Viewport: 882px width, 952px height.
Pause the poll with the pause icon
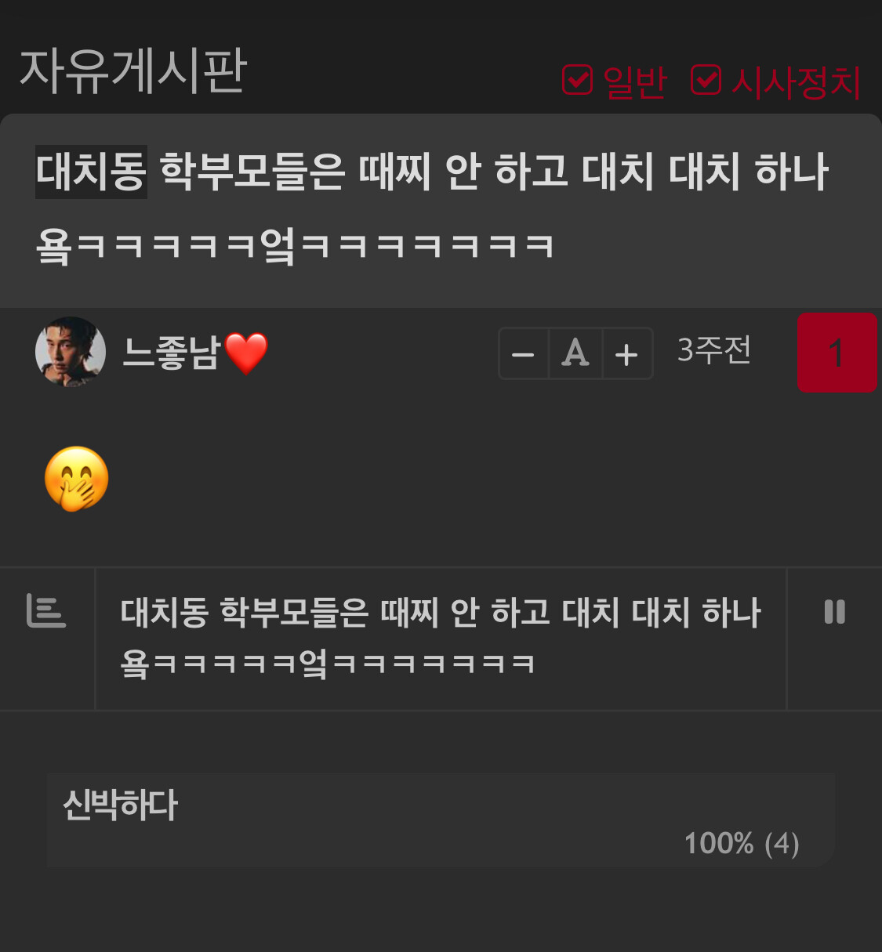(x=834, y=611)
